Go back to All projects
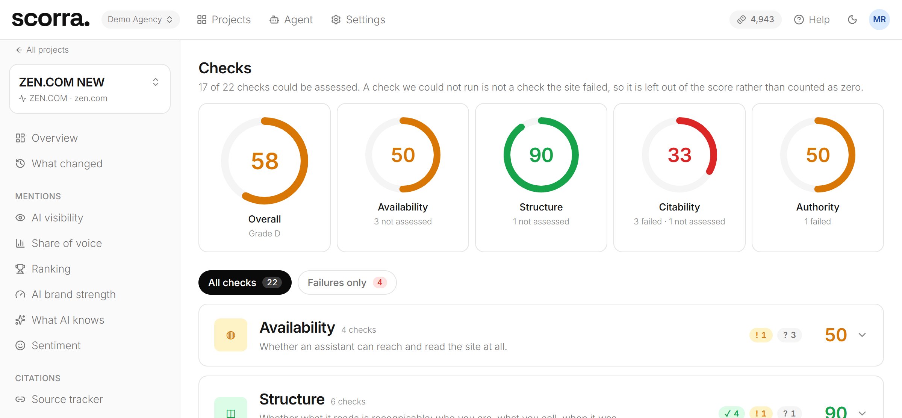The image size is (902, 418). point(42,50)
